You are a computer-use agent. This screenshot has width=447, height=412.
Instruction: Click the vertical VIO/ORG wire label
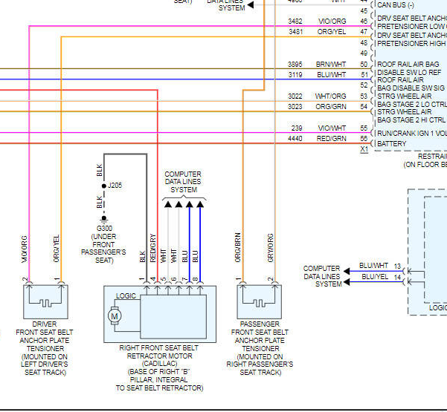coord(25,249)
